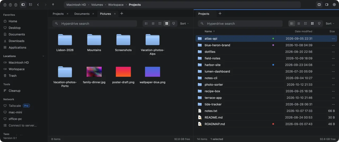Select list view in the Pictures pane
This screenshot has width=339, height=142.
153,23
